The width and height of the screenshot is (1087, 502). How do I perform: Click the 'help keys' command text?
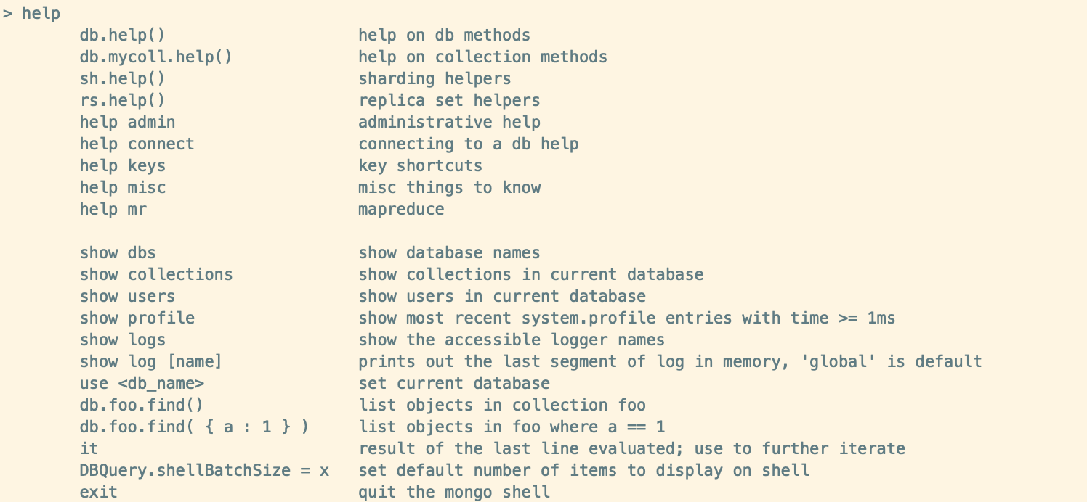pos(122,165)
